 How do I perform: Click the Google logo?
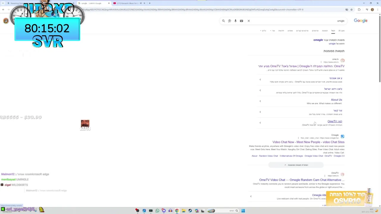(x=360, y=21)
